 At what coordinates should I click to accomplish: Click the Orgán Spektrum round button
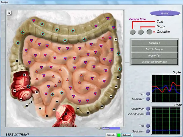tap(148, 99)
